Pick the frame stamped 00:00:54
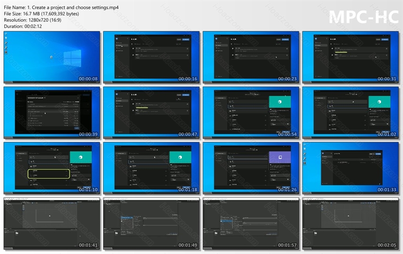This screenshot has width=403, height=254. [251, 113]
